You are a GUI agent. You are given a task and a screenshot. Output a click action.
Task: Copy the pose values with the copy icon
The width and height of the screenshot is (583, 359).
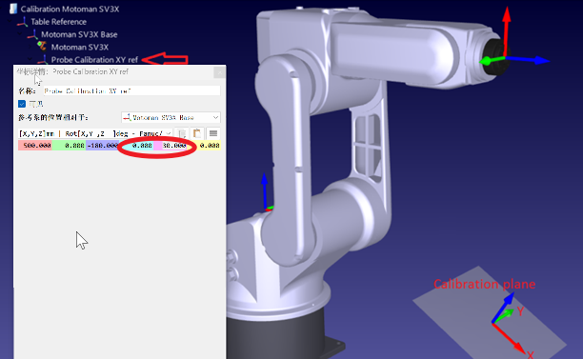coord(182,133)
